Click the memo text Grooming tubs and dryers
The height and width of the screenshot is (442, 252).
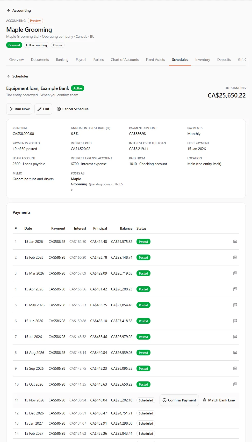(x=33, y=179)
